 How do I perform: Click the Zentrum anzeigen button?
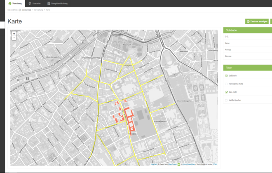(257, 21)
